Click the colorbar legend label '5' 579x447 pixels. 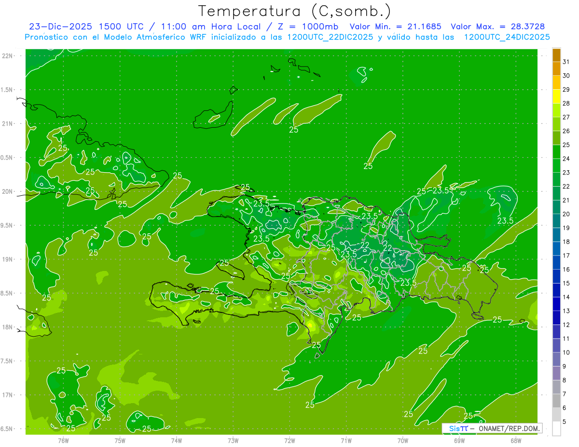(x=565, y=422)
